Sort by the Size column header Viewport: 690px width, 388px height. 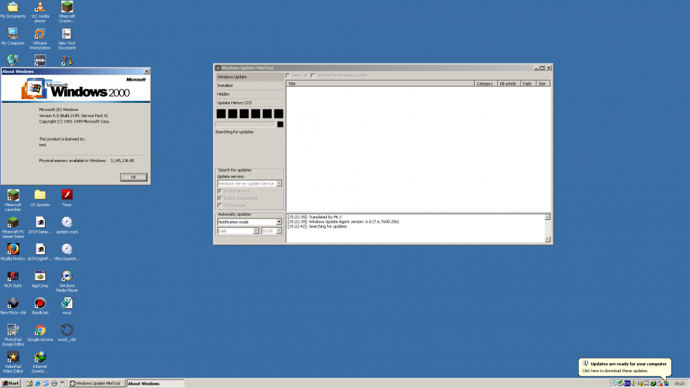[x=543, y=83]
